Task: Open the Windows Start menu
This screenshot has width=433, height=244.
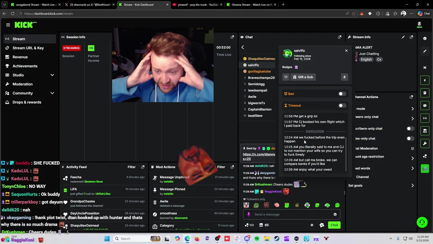Action: tap(107, 239)
